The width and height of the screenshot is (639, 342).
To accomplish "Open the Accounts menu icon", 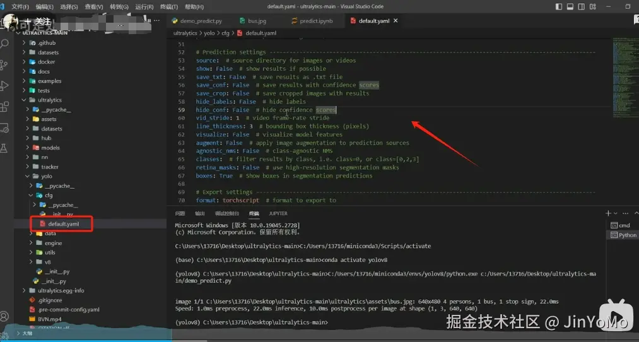I will (4, 316).
